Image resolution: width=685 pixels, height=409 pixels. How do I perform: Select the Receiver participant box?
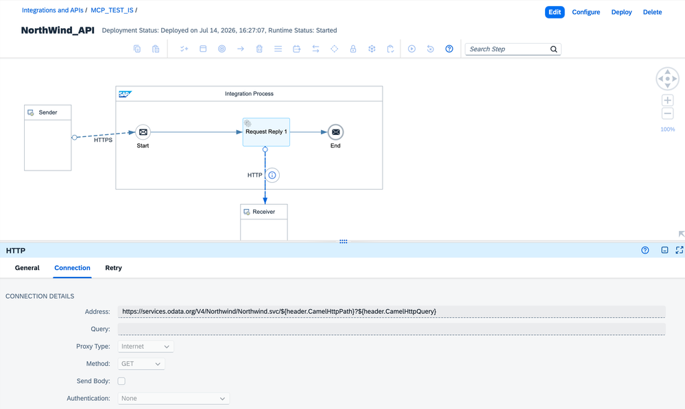[264, 222]
